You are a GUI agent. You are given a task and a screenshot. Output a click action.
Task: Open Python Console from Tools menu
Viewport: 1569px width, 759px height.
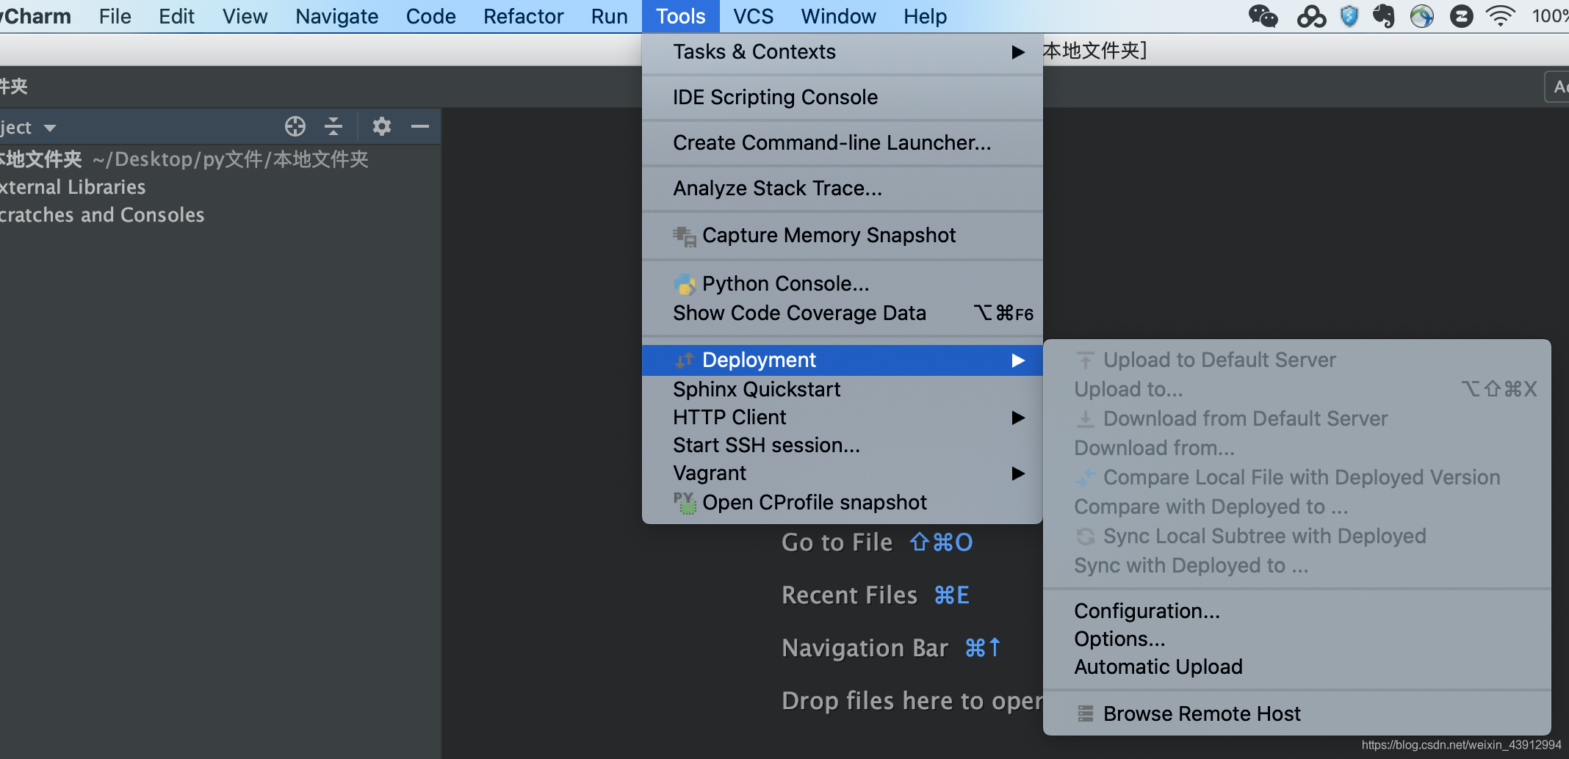pyautogui.click(x=843, y=284)
